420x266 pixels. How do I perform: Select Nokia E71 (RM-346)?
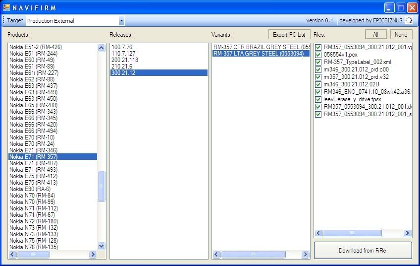point(53,150)
